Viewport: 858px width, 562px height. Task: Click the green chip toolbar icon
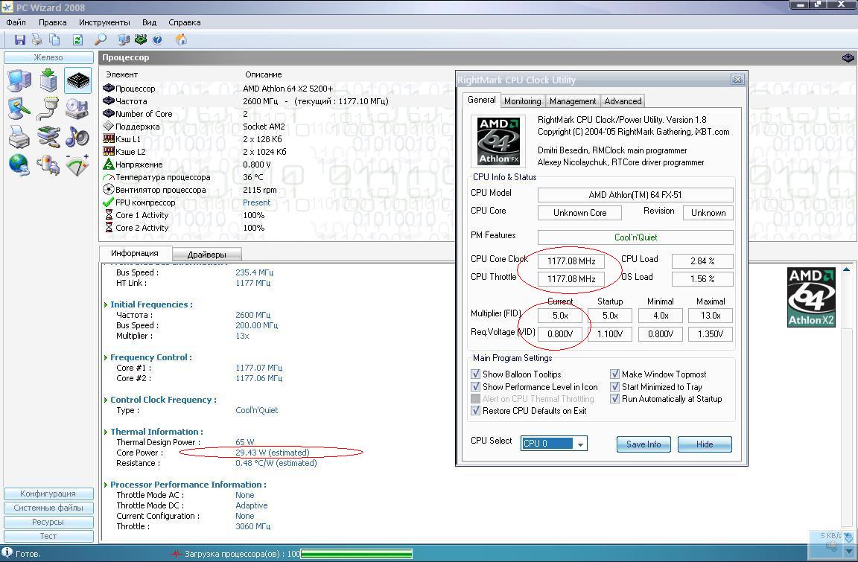141,39
